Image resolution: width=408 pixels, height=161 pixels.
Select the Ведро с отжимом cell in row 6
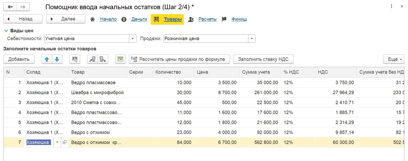pyautogui.click(x=97, y=132)
